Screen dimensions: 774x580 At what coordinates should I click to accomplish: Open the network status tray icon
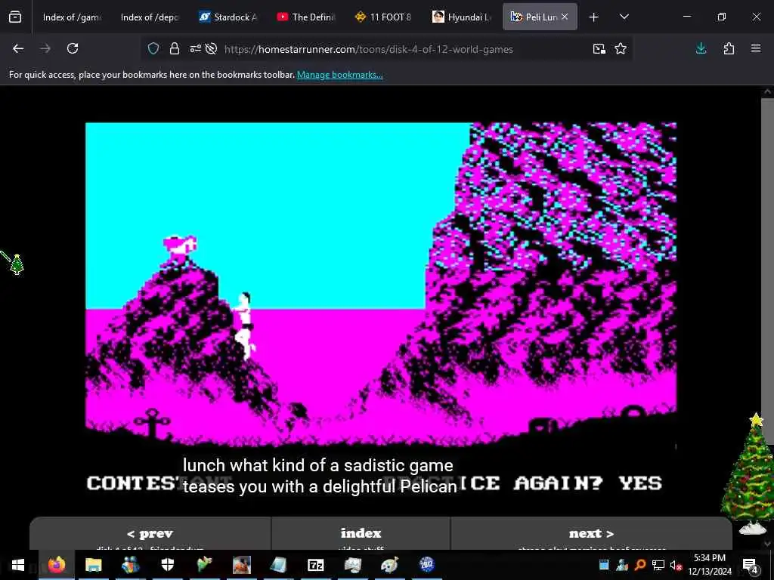click(x=658, y=565)
